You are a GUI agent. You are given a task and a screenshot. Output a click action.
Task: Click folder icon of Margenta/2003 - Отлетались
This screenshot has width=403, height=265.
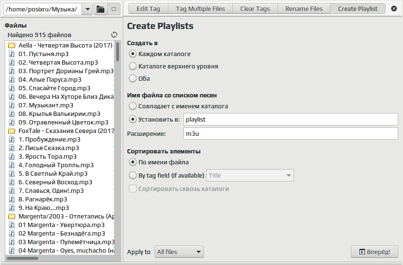tap(11, 217)
